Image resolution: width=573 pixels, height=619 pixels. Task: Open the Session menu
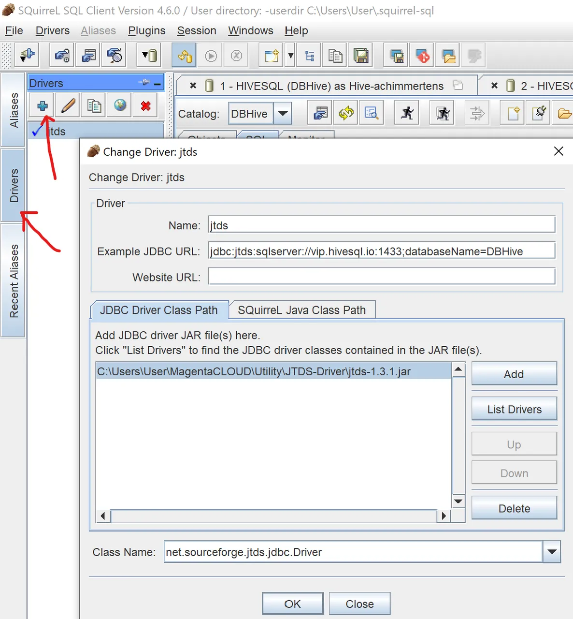[197, 30]
